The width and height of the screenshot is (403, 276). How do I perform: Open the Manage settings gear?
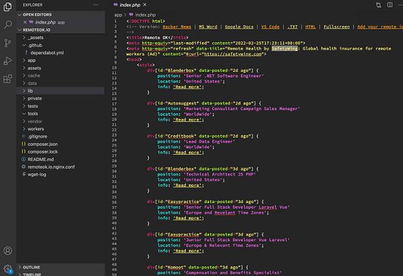coord(8,269)
